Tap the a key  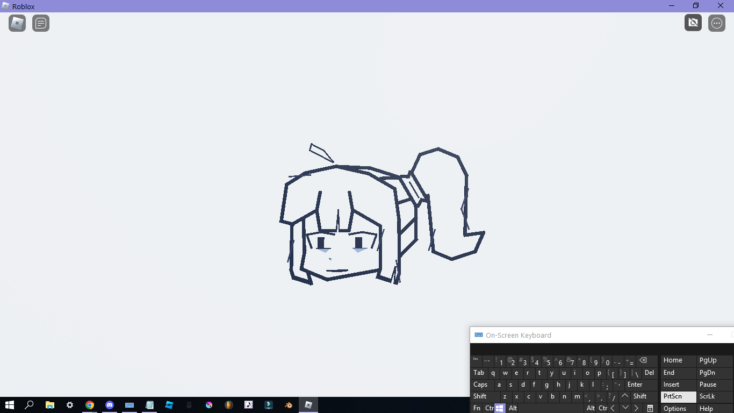tap(500, 385)
